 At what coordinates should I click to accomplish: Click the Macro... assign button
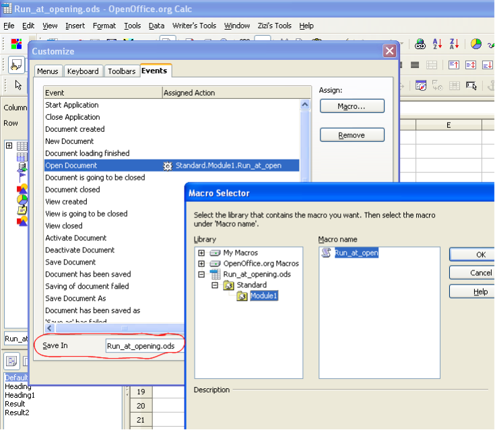point(352,106)
